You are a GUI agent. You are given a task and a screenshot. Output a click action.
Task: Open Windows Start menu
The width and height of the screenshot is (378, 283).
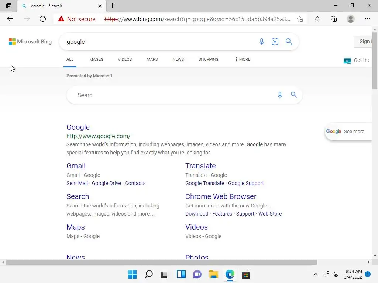pos(132,274)
